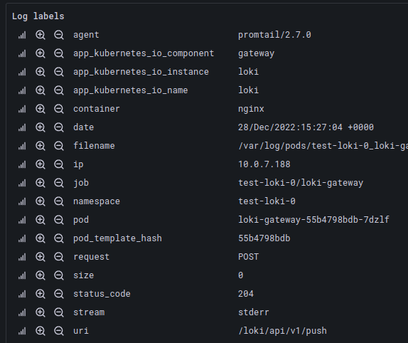Viewport: 408px width, 343px height.
Task: Show stats for app_kubernetes_io_instance label
Action: click(22, 72)
